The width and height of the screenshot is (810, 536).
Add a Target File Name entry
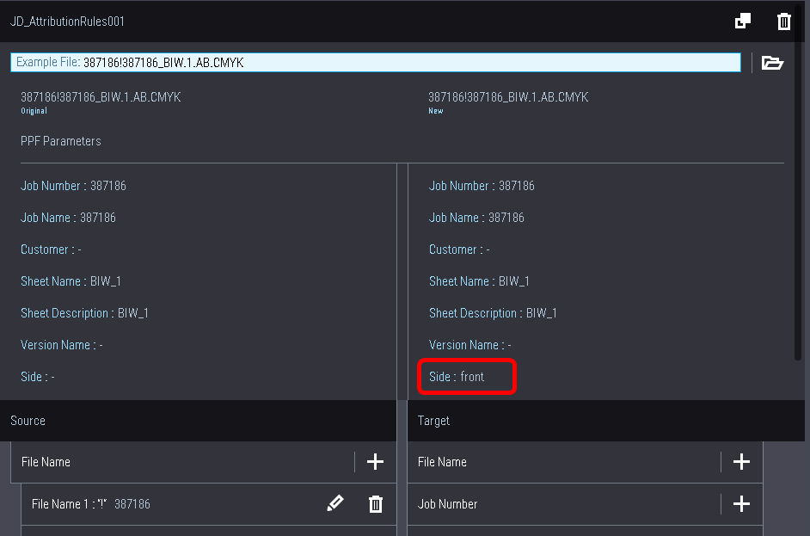click(741, 461)
